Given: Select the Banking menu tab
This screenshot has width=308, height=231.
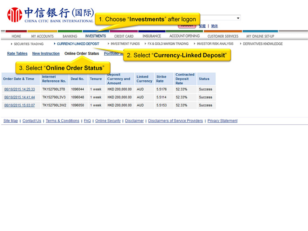Looking at the screenshot, I should click(70, 36).
